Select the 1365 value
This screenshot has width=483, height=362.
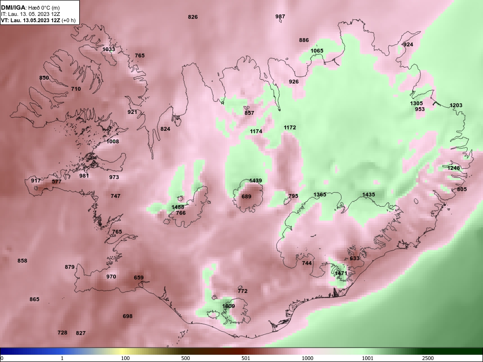coord(320,195)
